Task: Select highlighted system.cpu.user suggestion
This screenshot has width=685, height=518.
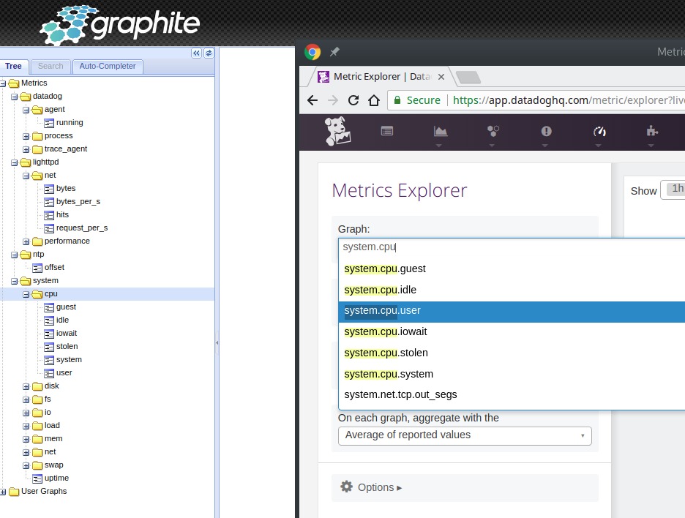Action: 512,311
